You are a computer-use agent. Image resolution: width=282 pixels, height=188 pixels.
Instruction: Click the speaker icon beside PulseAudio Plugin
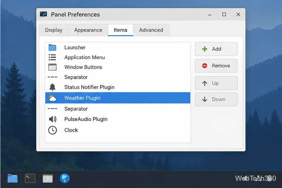52,119
